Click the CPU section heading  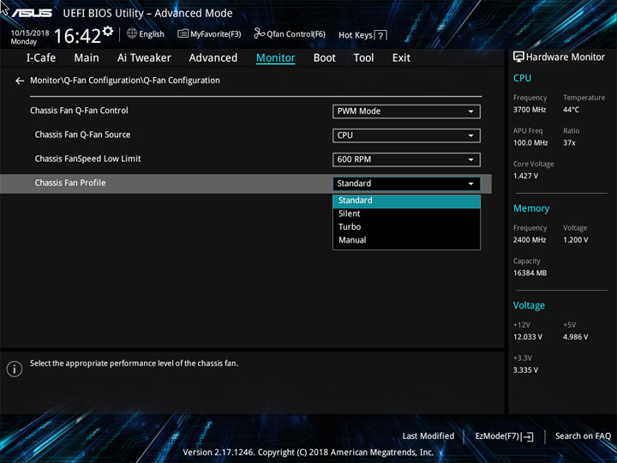point(522,78)
